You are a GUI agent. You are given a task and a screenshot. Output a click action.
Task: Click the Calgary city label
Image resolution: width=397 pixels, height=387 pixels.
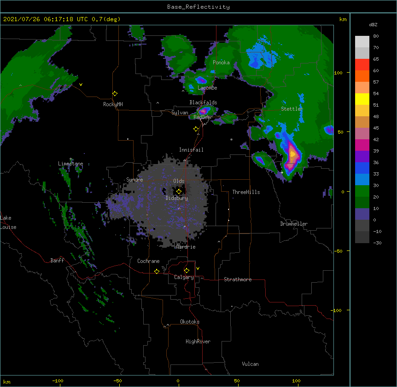tap(184, 277)
